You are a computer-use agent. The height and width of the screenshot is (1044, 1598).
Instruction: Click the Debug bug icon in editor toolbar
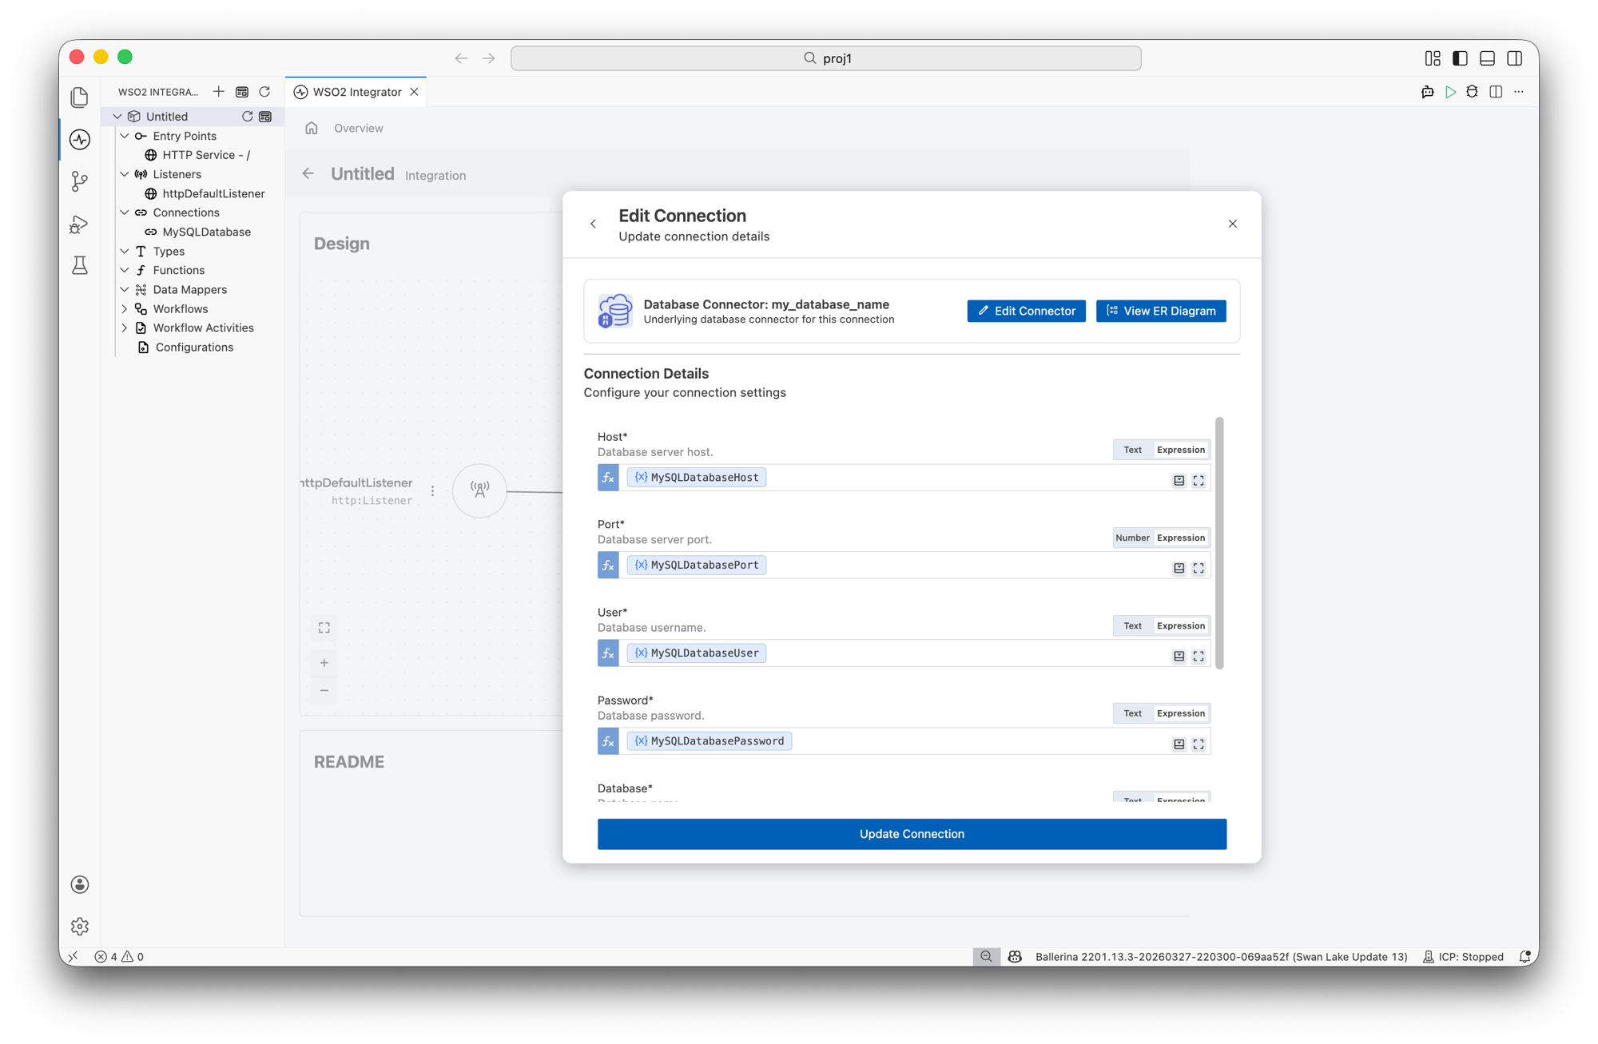[1472, 92]
